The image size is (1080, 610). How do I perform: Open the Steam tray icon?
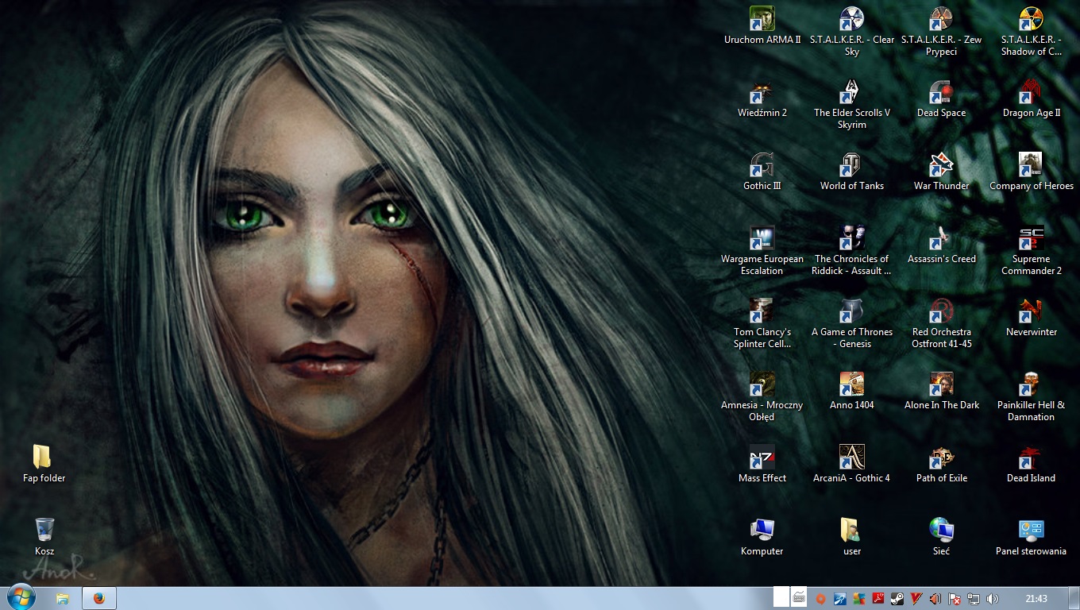pos(897,599)
